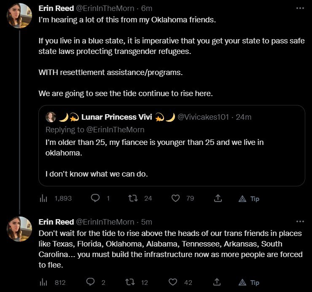Screen dimensions: 312x292
Task: Reply to the first Erin Reed tweet
Action: coord(96,198)
